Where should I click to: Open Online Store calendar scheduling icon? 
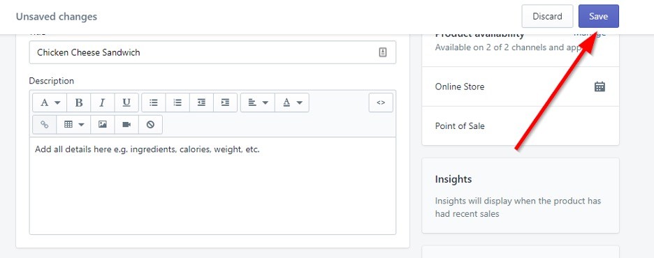599,86
